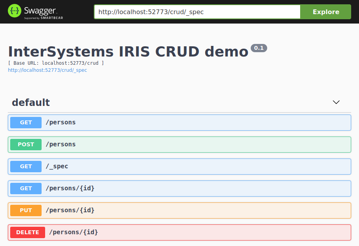
Task: Click the default tag heading
Action: point(31,102)
